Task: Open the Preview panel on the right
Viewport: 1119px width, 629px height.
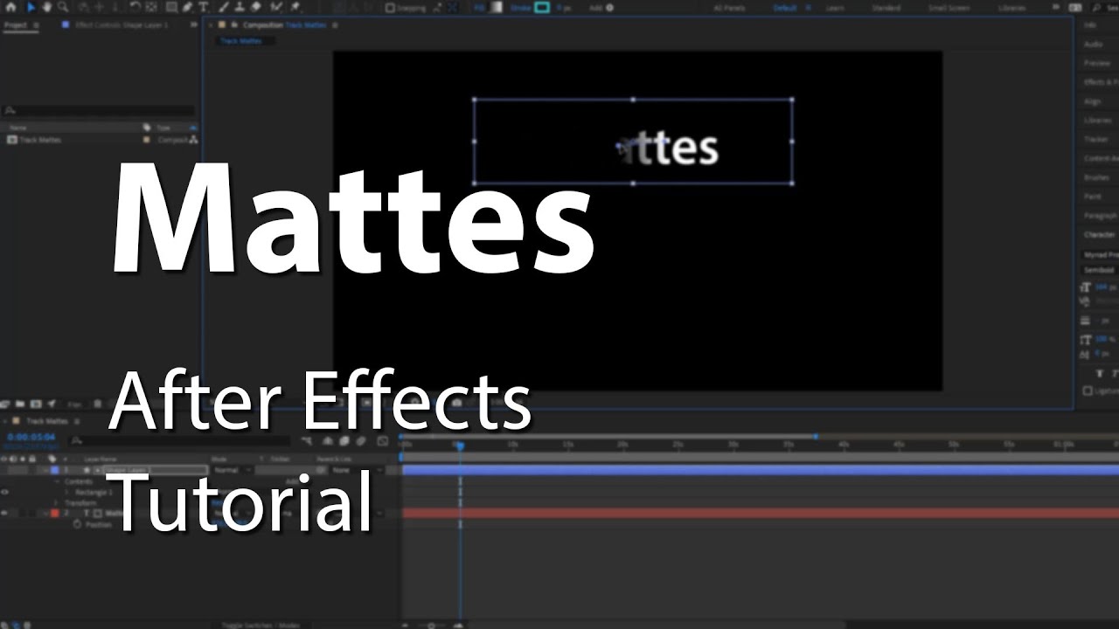Action: click(1097, 63)
